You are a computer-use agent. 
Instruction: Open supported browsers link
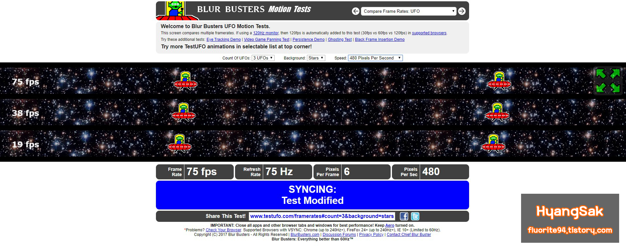(x=429, y=33)
